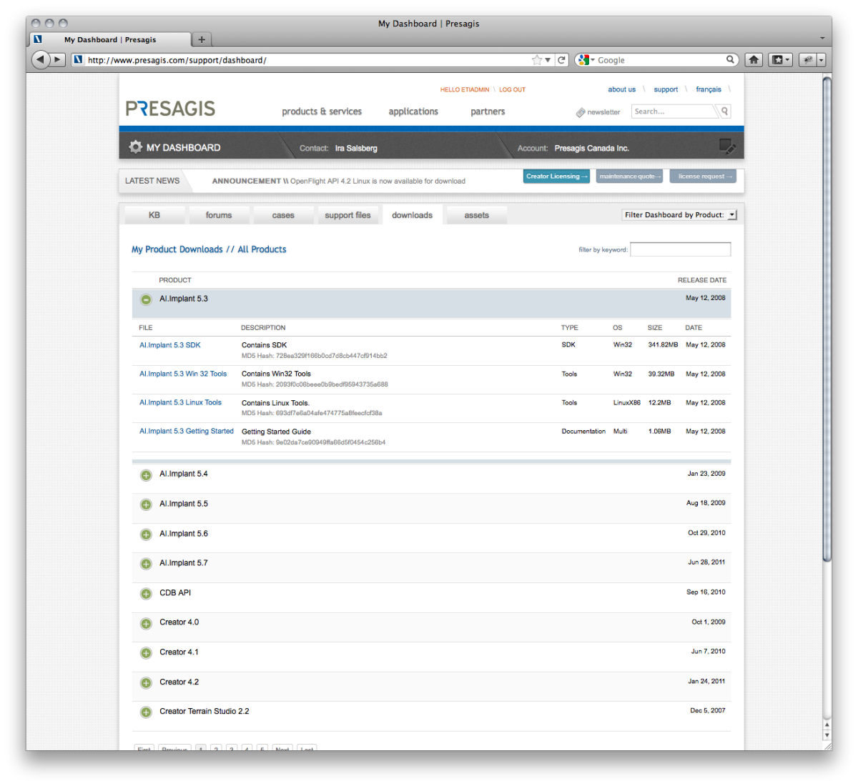858x781 pixels.
Task: Expand the AI.Implant 5.4 row
Action: (x=146, y=475)
